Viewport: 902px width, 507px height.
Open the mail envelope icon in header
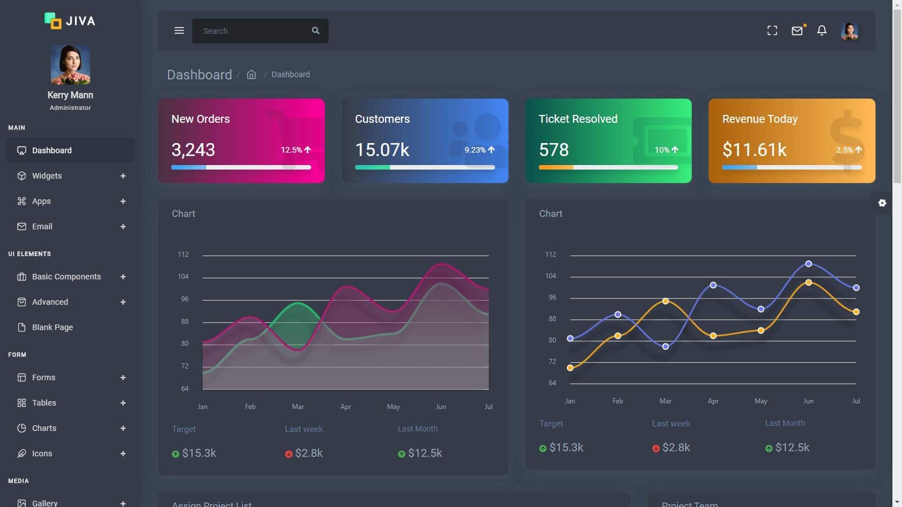point(797,30)
